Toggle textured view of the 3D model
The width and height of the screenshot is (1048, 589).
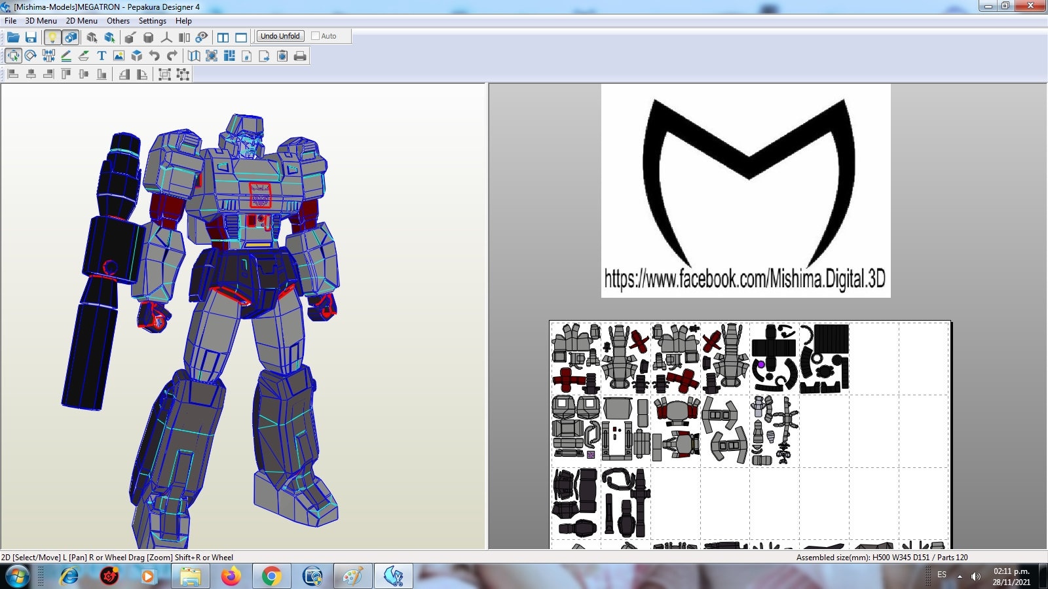(72, 37)
